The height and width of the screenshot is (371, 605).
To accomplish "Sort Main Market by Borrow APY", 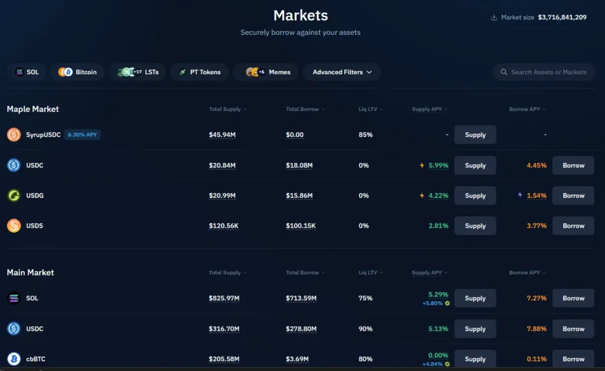I will 528,272.
